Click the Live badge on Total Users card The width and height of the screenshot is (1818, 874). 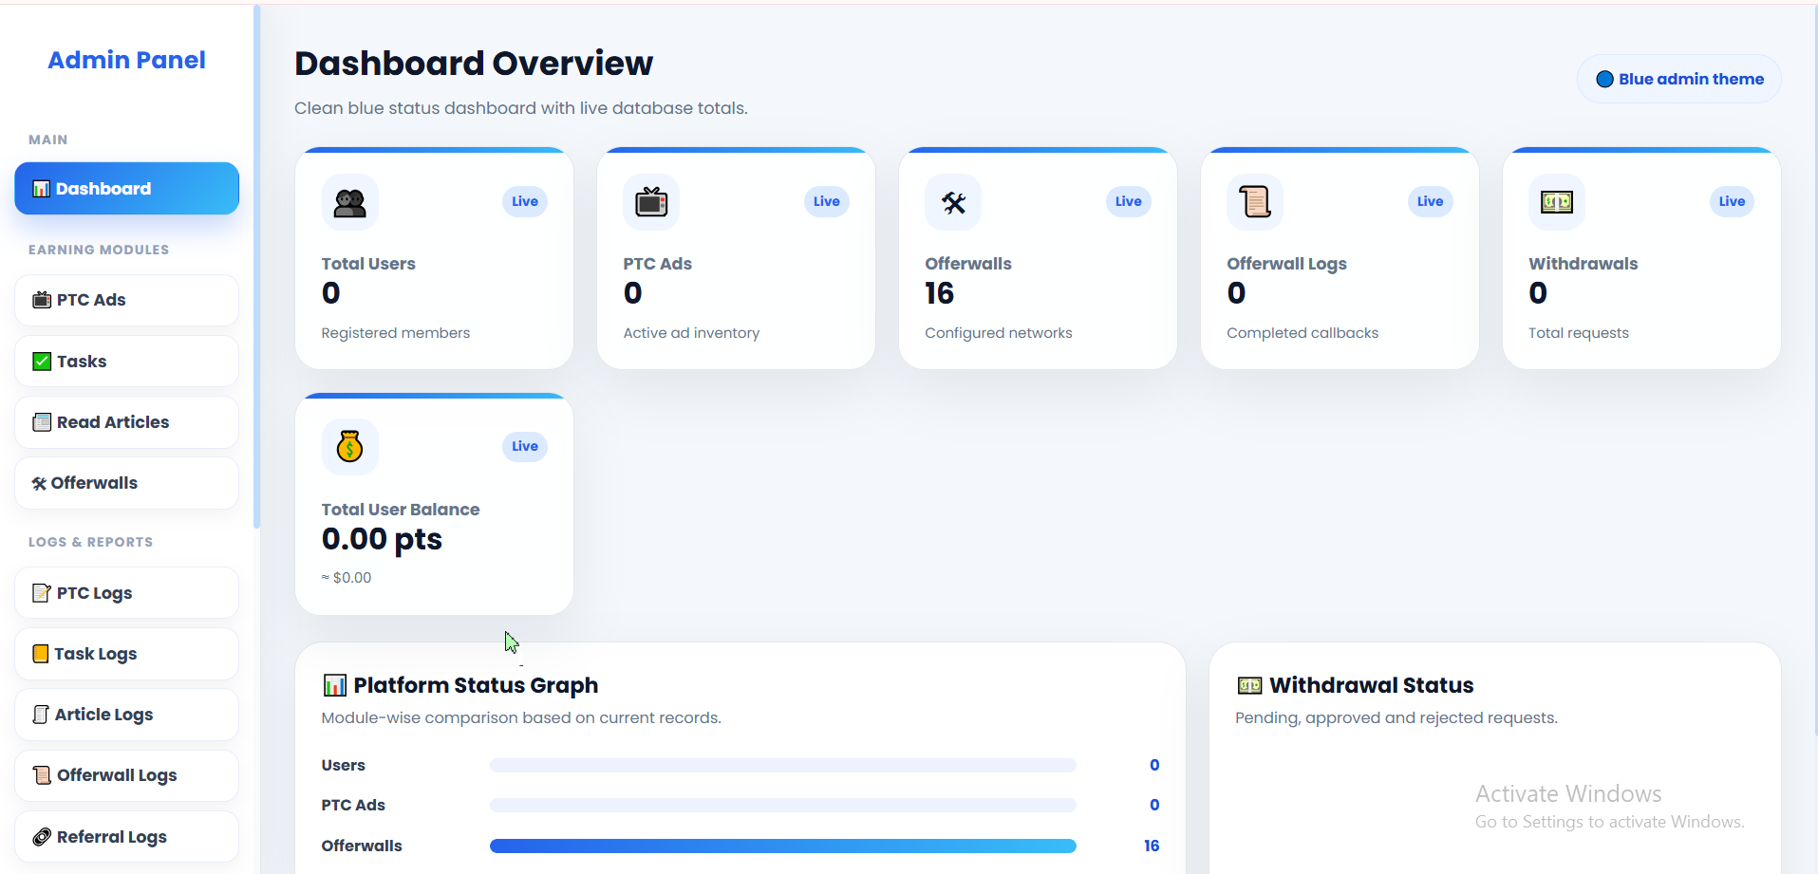pyautogui.click(x=525, y=201)
